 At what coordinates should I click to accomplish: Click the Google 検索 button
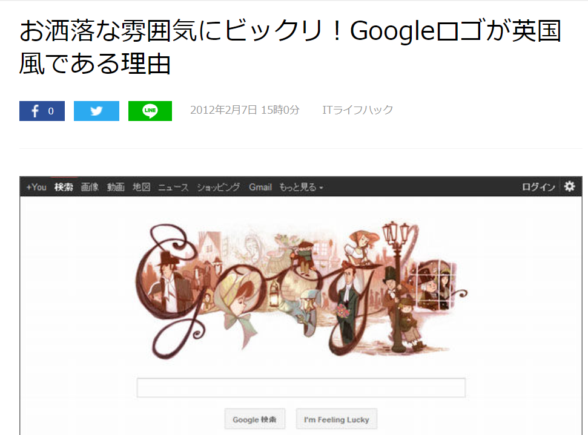[254, 419]
